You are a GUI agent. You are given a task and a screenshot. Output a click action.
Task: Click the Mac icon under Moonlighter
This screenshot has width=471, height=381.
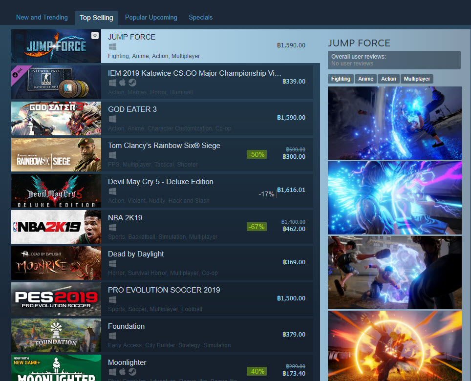pyautogui.click(x=122, y=372)
